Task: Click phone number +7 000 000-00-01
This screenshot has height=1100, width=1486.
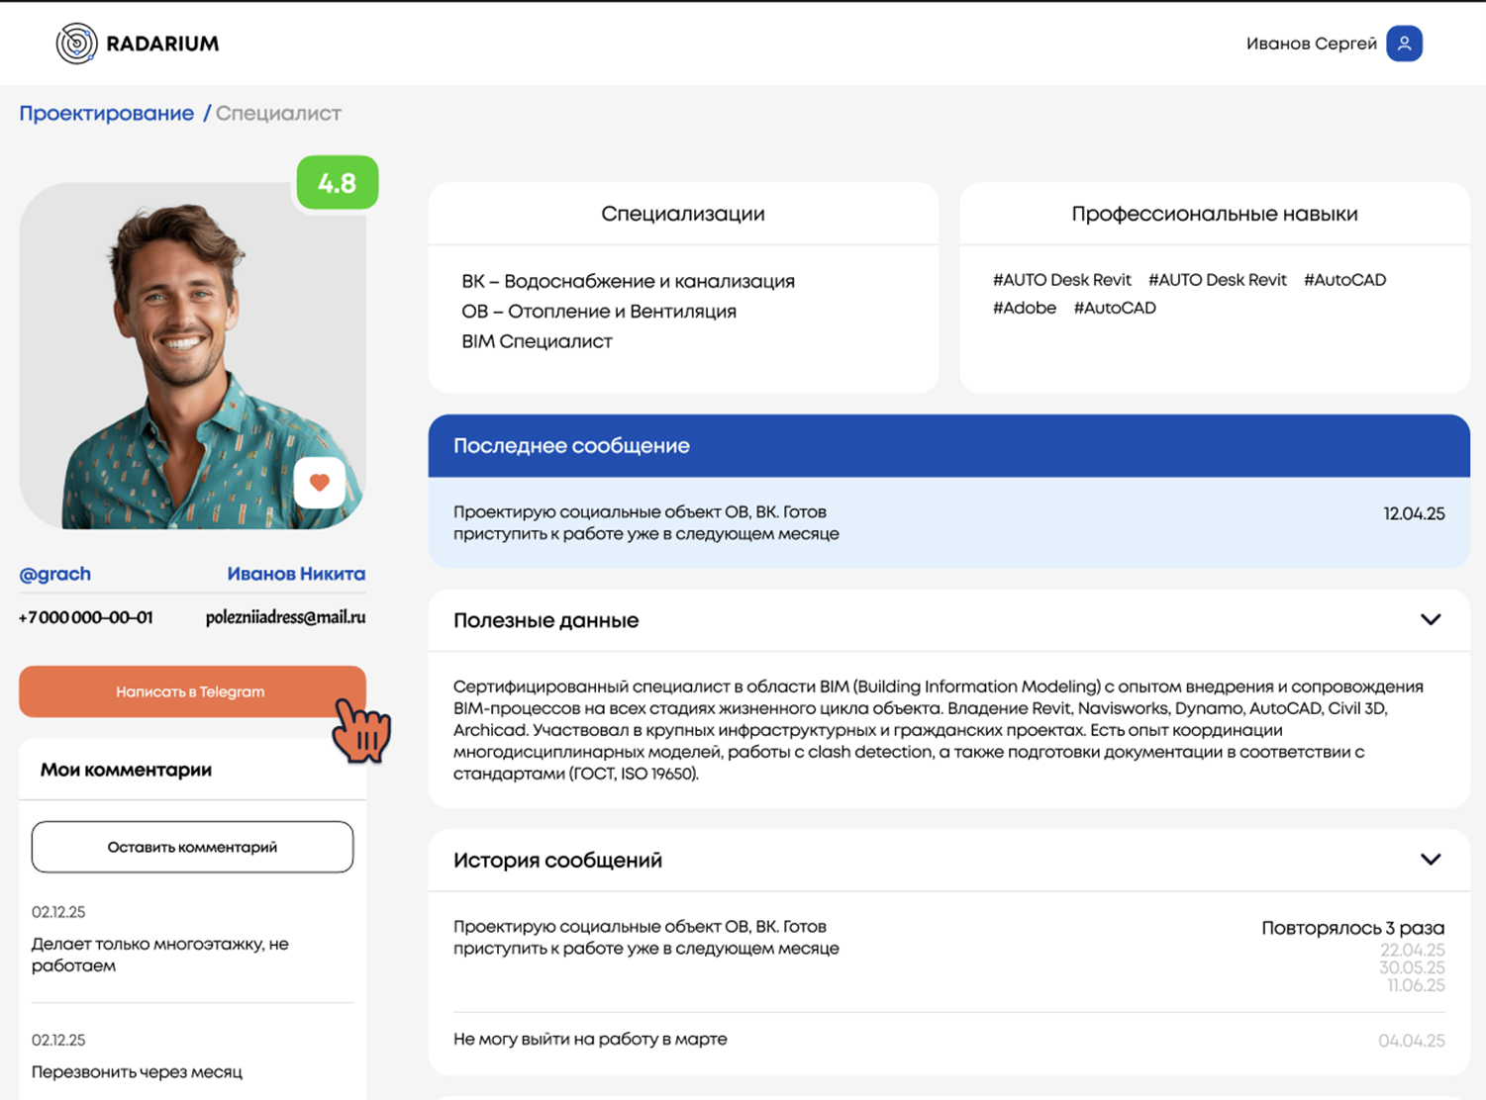Action: 86,617
